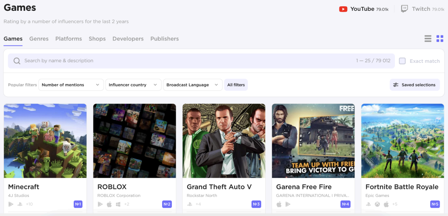448x216 pixels.
Task: Click the +10 platforms count under Minecraft
Action: pos(29,204)
